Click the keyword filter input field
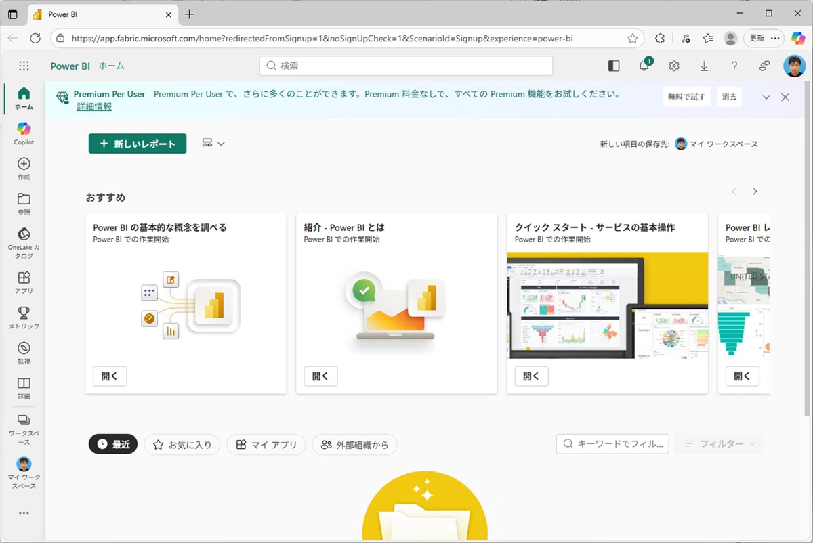 click(x=613, y=444)
